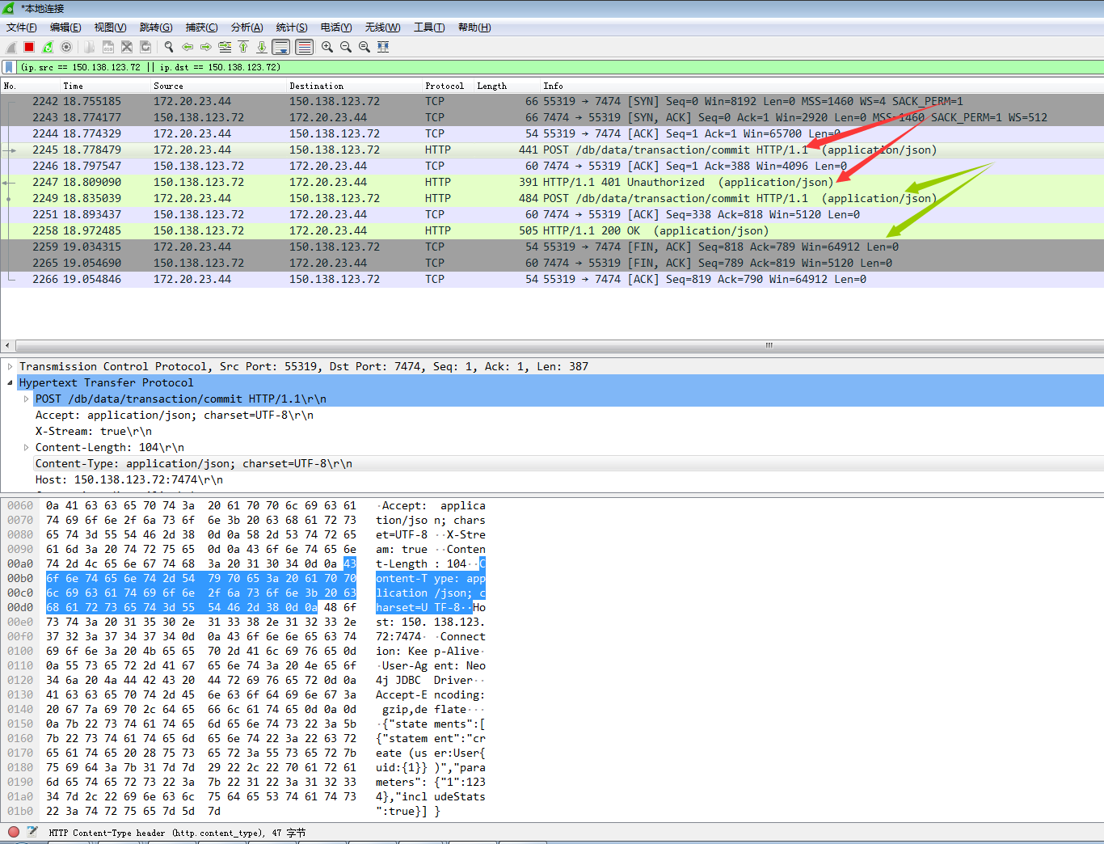Start a new capture with the shark fin icon
1104x844 pixels.
point(10,46)
